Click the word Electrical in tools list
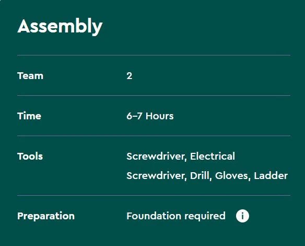The image size is (305, 246). pos(213,156)
